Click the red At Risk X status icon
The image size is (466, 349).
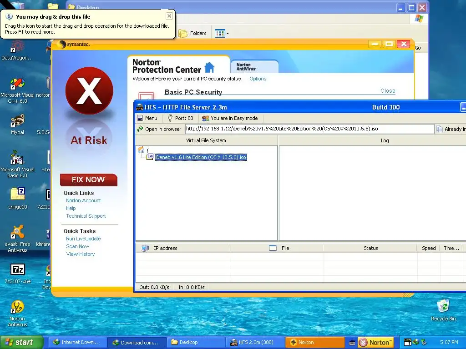(89, 91)
